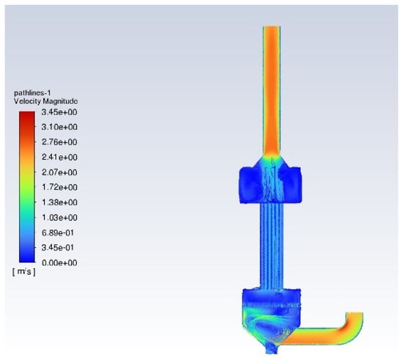Select the 2.41e+00 legend value
Image resolution: width=403 pixels, height=360 pixels.
59,157
